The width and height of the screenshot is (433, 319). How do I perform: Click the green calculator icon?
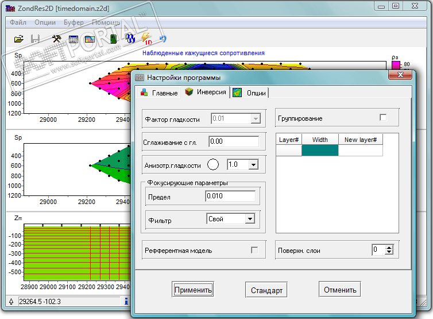tap(114, 39)
